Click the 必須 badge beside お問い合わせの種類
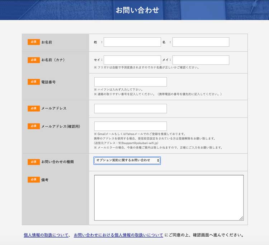269x245 pixels. (x=34, y=162)
